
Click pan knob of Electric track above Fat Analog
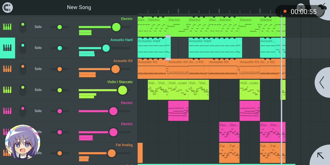pos(60,132)
